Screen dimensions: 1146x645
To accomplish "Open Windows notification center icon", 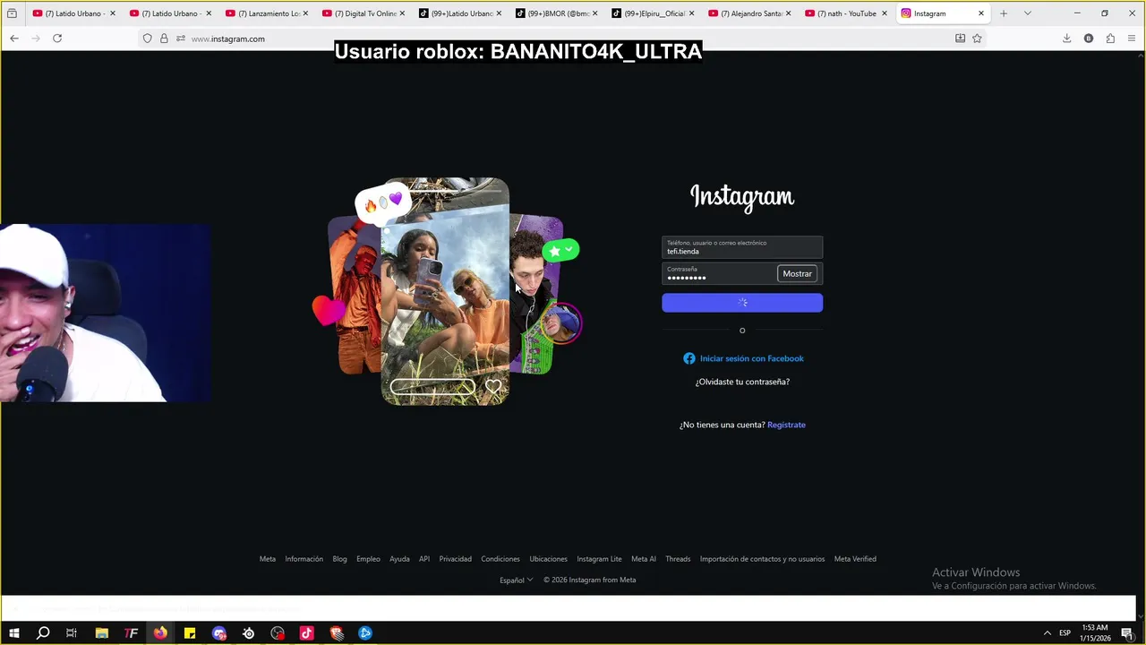I will tap(1127, 632).
